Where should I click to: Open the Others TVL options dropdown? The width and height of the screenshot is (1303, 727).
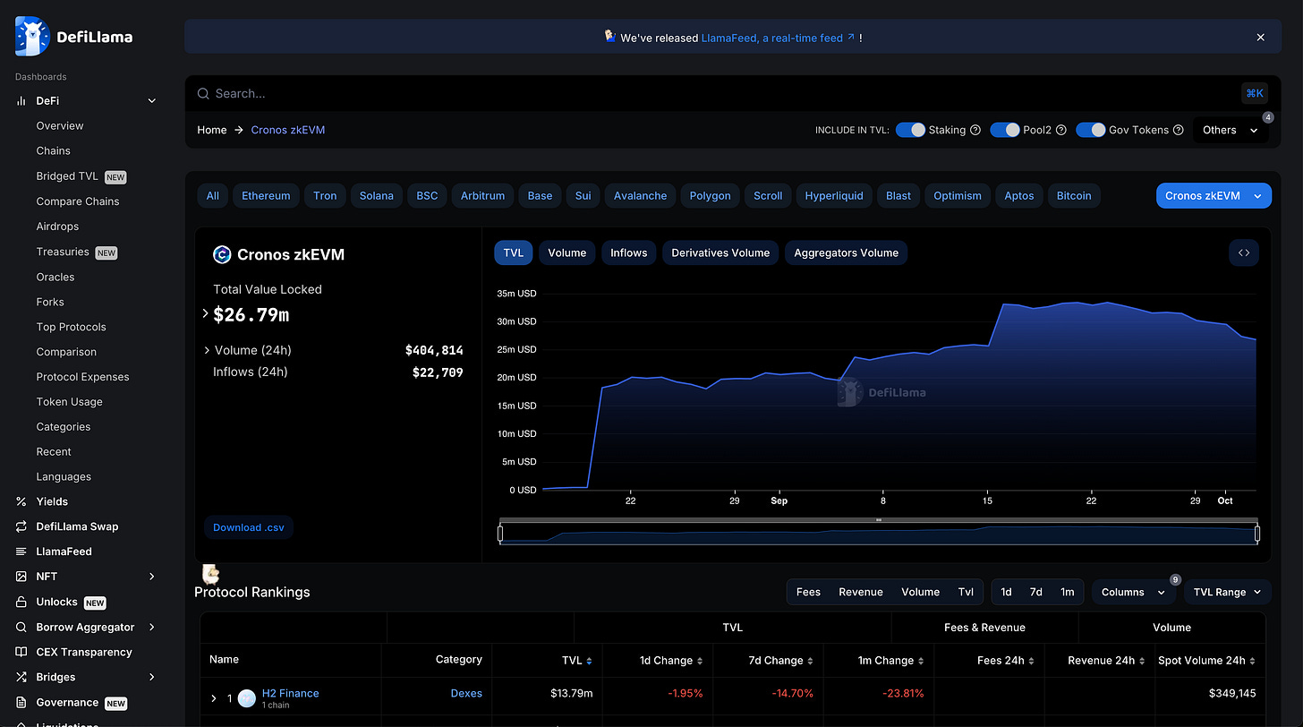1231,130
